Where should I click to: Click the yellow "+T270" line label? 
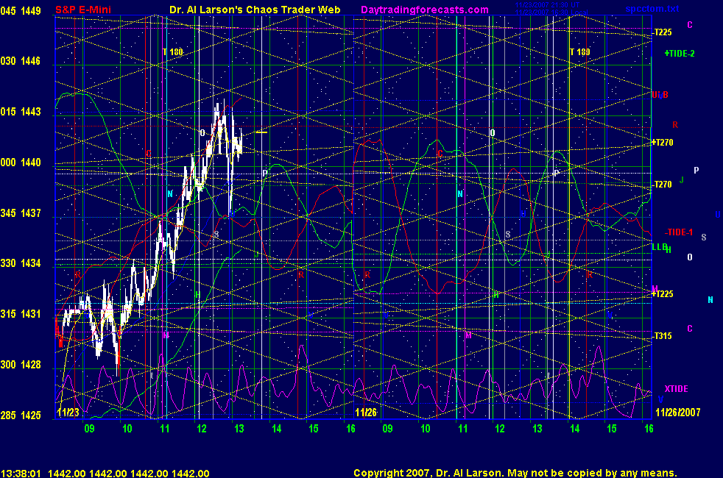coord(662,142)
